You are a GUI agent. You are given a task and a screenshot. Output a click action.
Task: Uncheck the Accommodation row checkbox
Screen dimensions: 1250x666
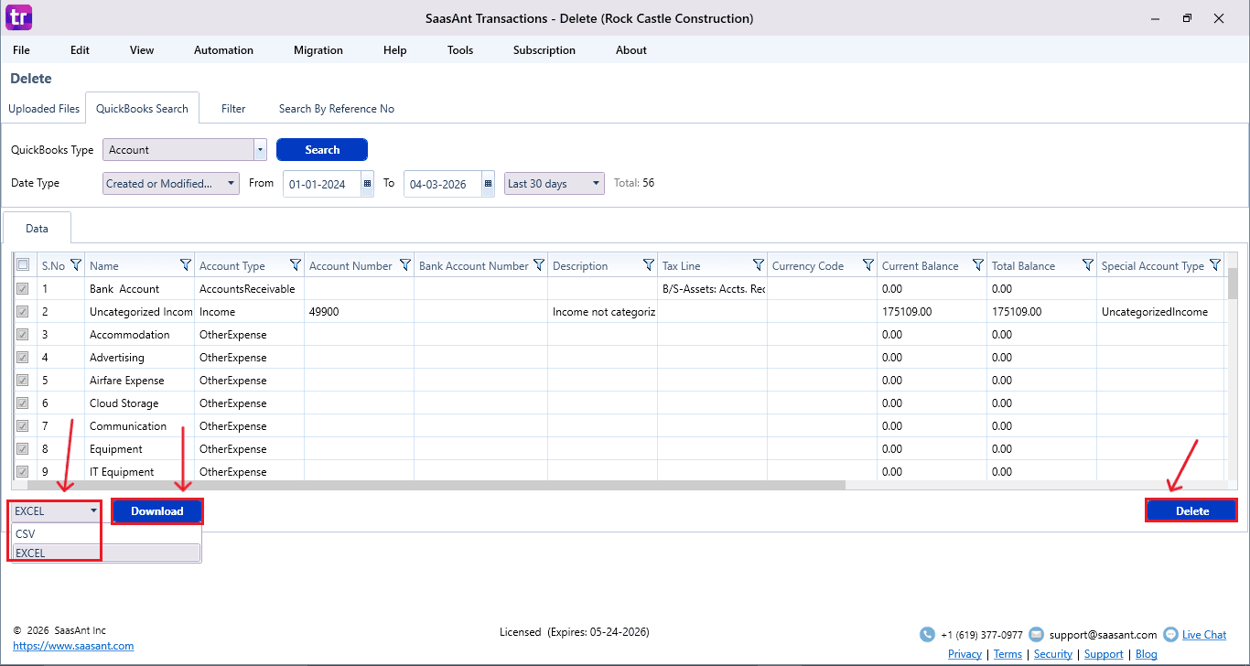tap(23, 335)
